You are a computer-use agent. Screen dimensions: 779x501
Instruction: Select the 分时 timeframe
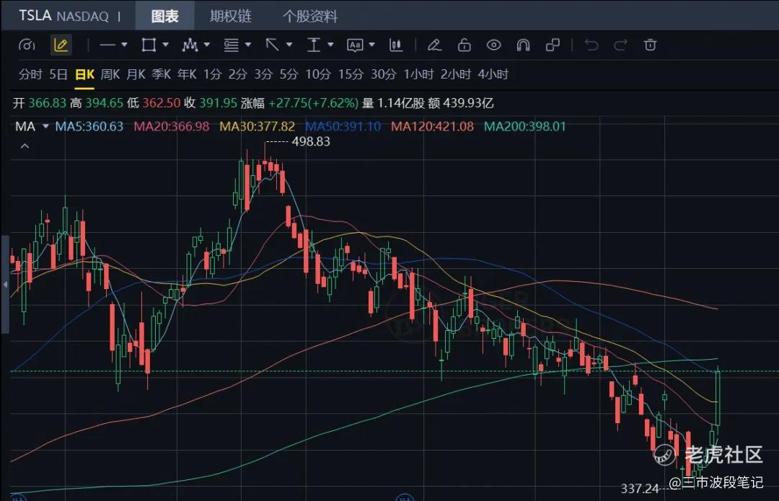[x=30, y=74]
